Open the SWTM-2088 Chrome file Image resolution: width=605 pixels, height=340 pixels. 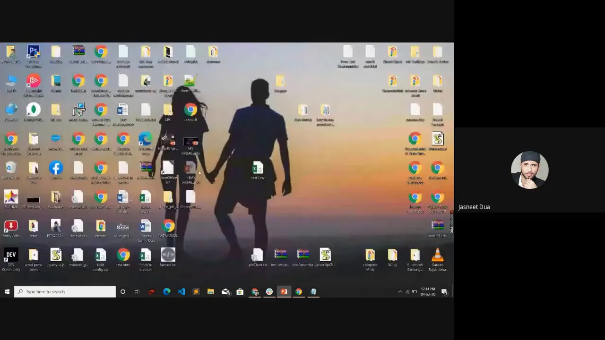[x=168, y=229]
